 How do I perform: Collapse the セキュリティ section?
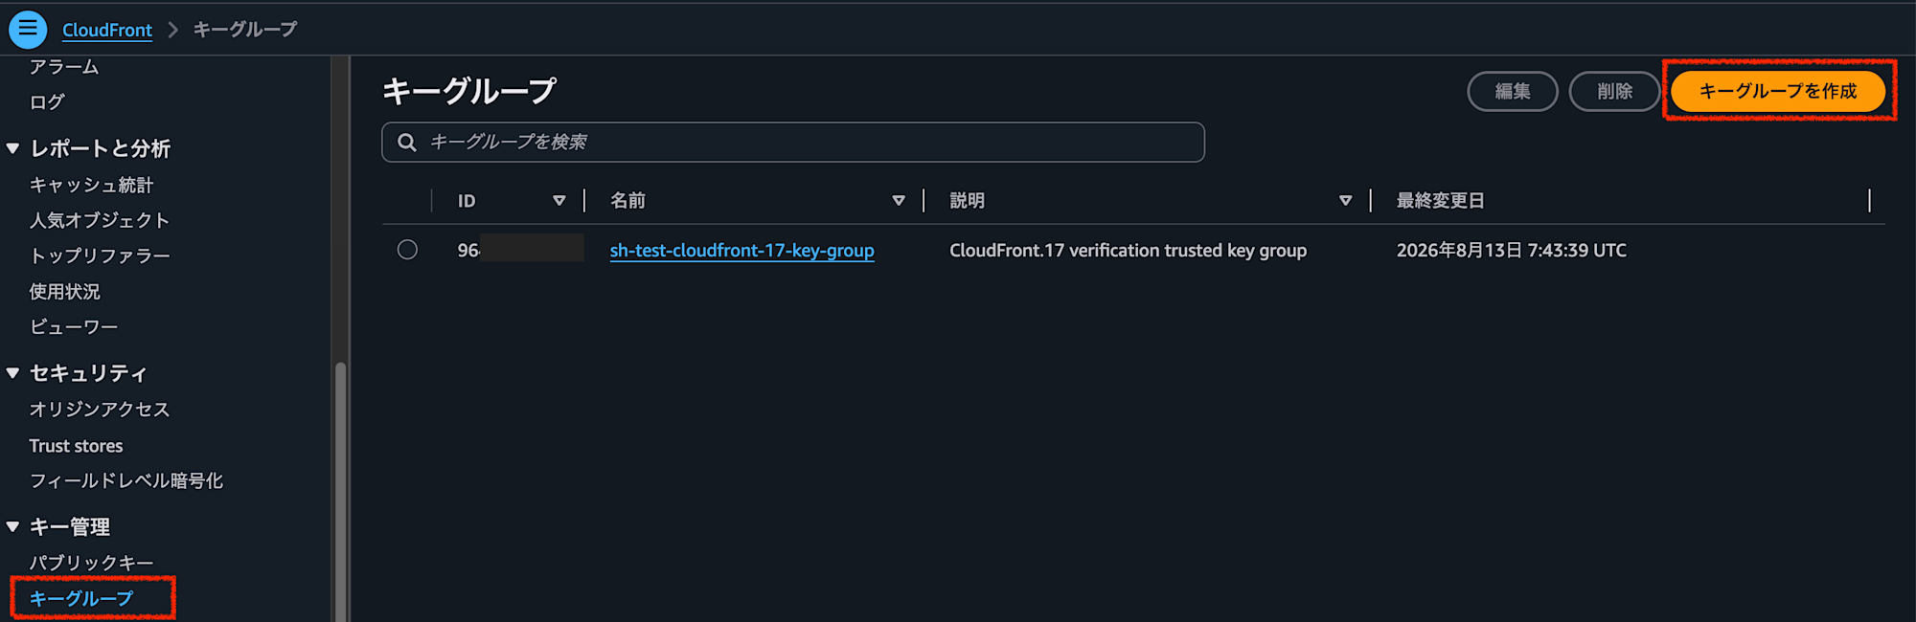(13, 373)
